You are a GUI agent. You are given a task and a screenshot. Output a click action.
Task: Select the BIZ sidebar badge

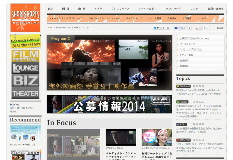(25, 80)
